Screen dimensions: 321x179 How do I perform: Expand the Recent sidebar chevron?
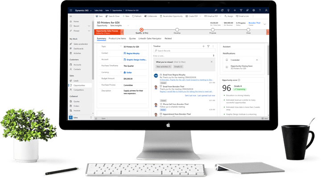coord(89,26)
